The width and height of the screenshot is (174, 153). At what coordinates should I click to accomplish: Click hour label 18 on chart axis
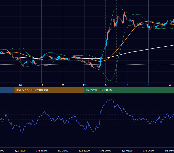(42, 85)
